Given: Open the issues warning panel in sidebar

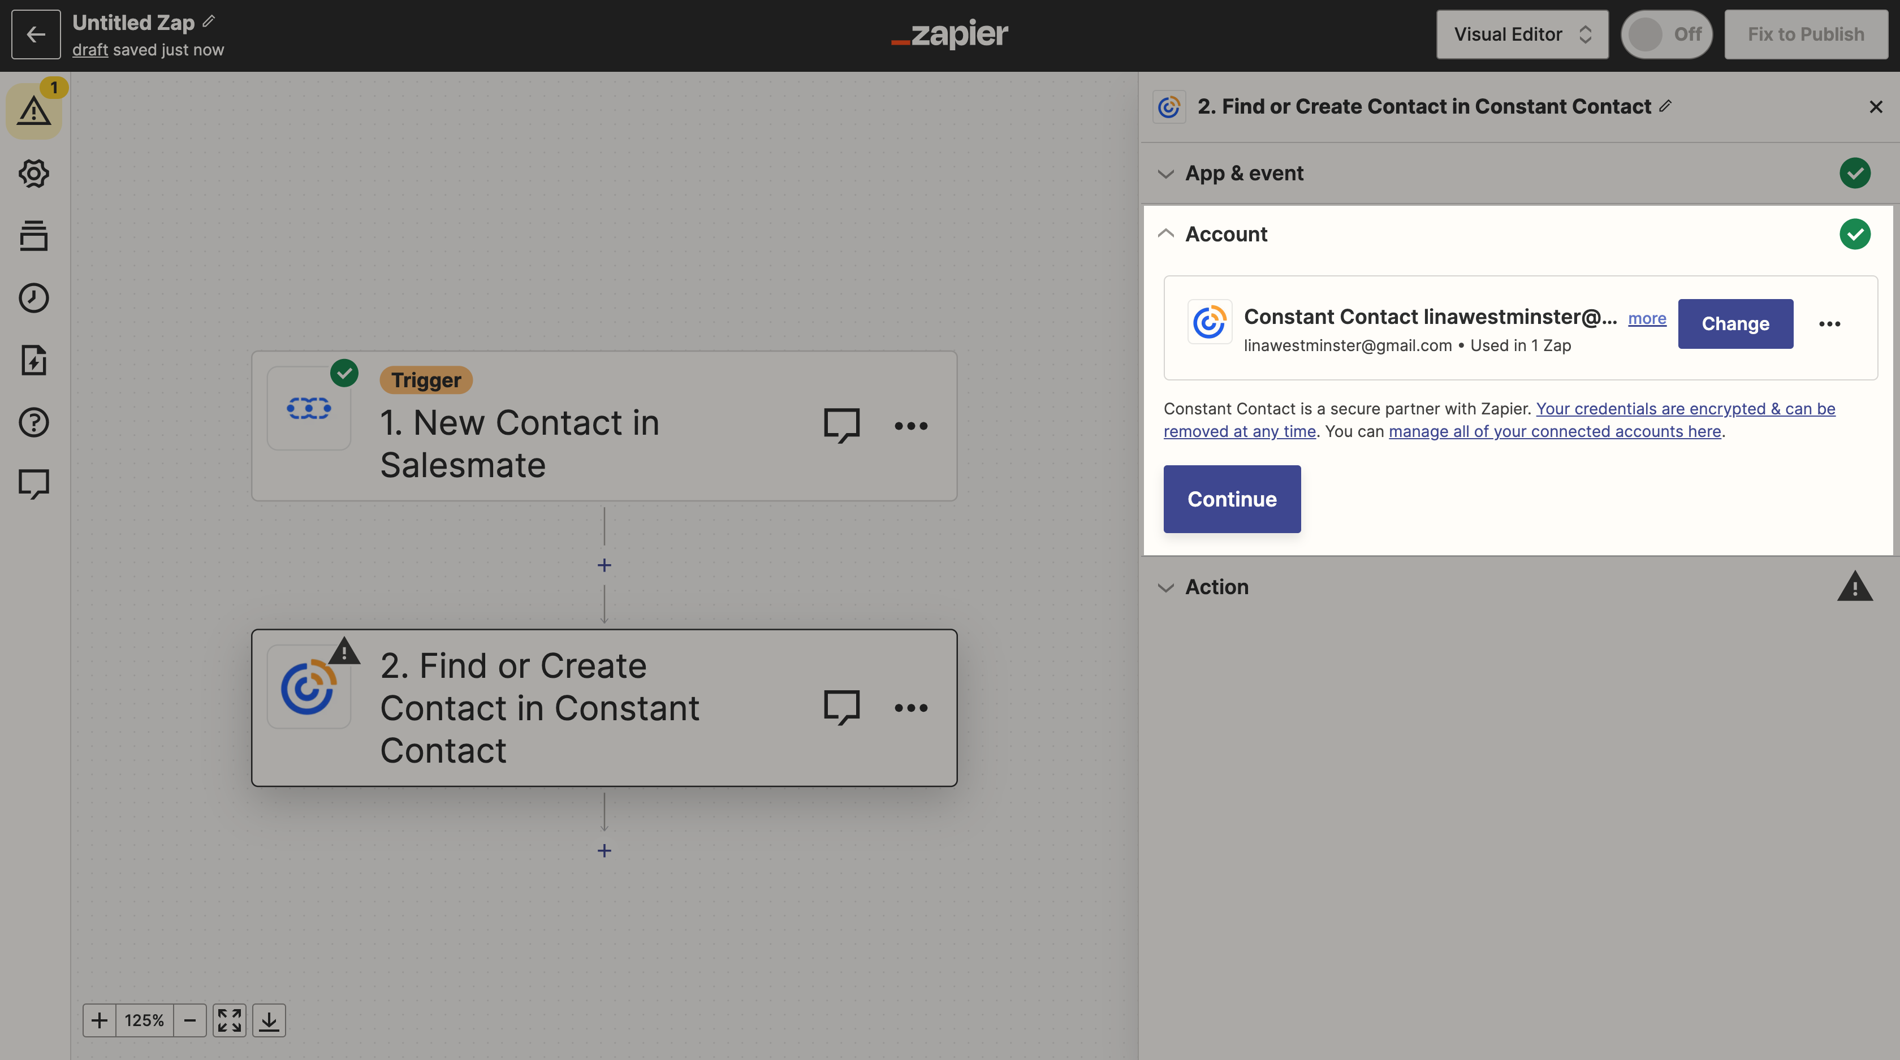Looking at the screenshot, I should [34, 111].
